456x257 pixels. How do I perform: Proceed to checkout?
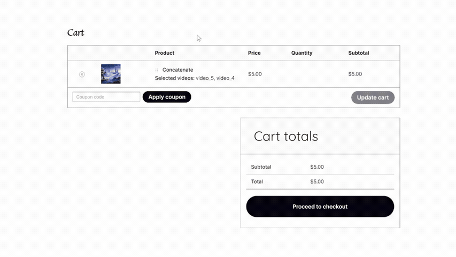(320, 207)
